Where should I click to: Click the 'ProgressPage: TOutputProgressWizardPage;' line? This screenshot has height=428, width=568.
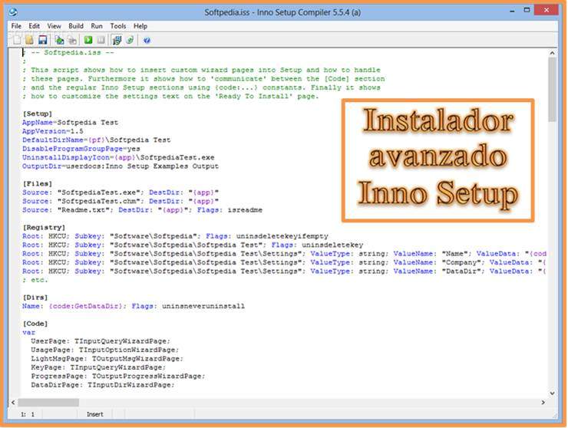(118, 376)
